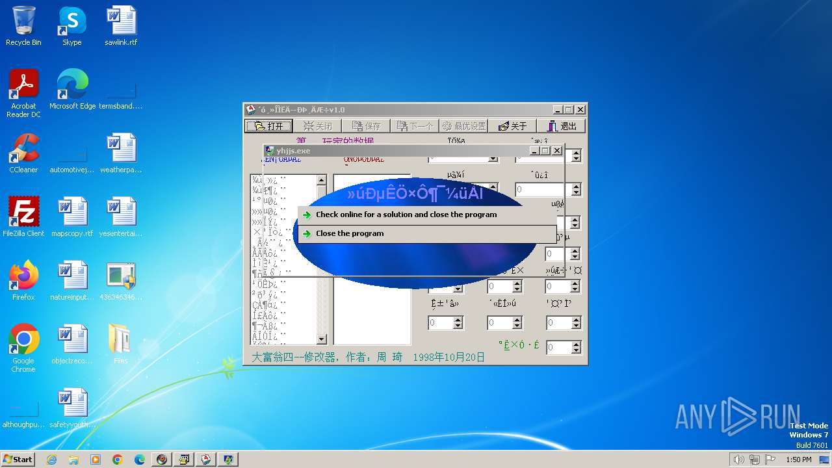Viewport: 832px width, 468px height.
Task: Open Edge from the taskbar
Action: point(140,460)
